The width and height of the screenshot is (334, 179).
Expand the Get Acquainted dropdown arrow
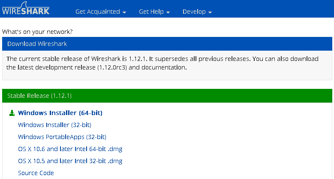click(124, 12)
